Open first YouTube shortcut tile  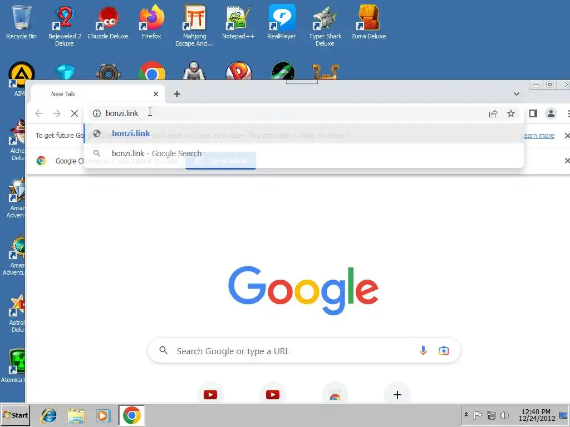click(210, 394)
